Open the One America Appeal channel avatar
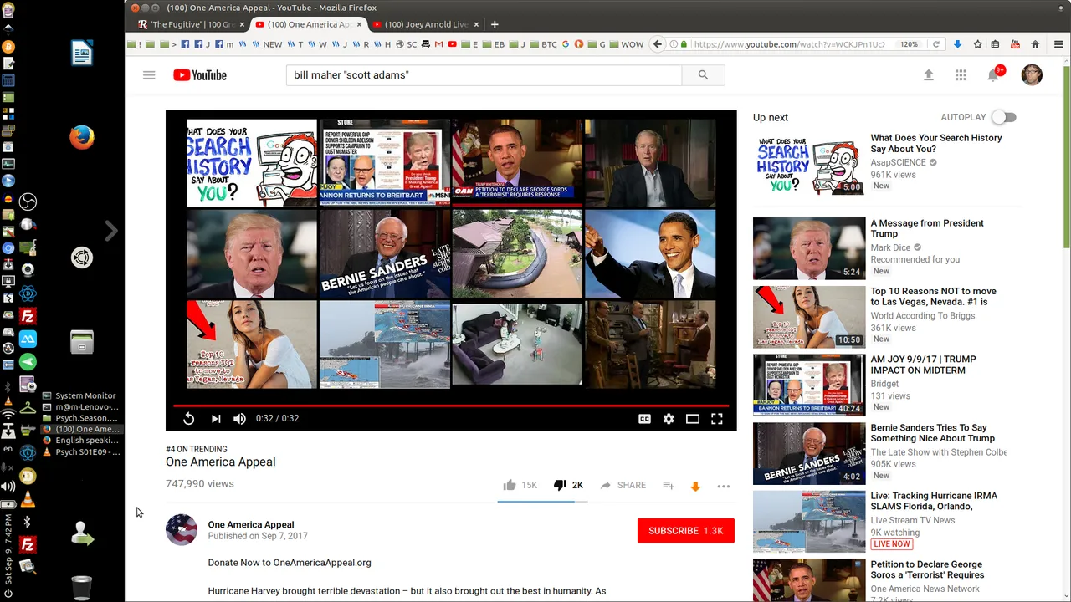The width and height of the screenshot is (1071, 602). (x=182, y=530)
